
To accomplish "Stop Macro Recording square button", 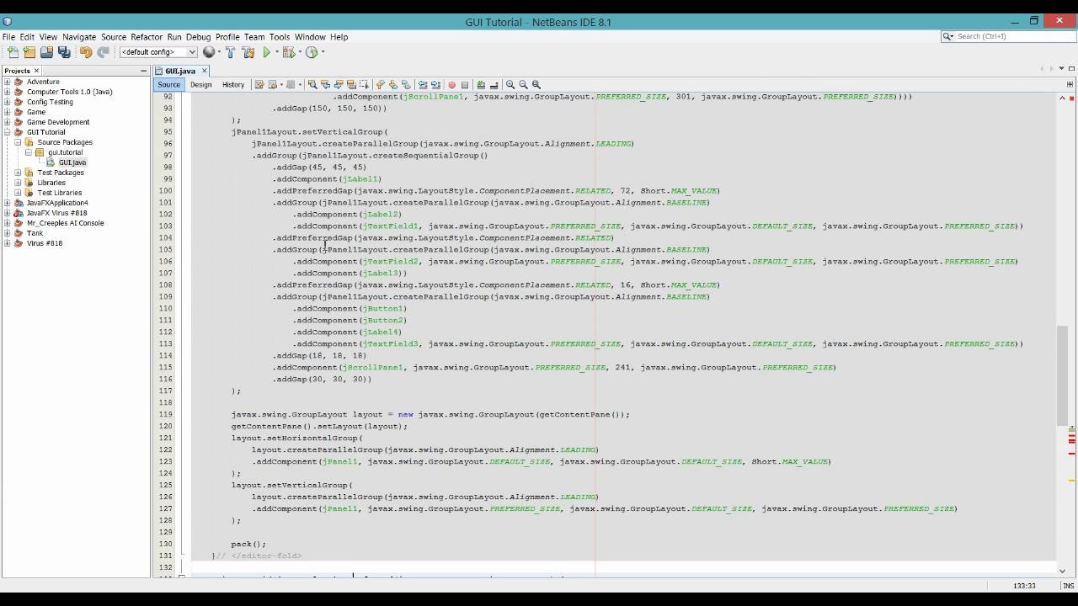I will pos(465,84).
